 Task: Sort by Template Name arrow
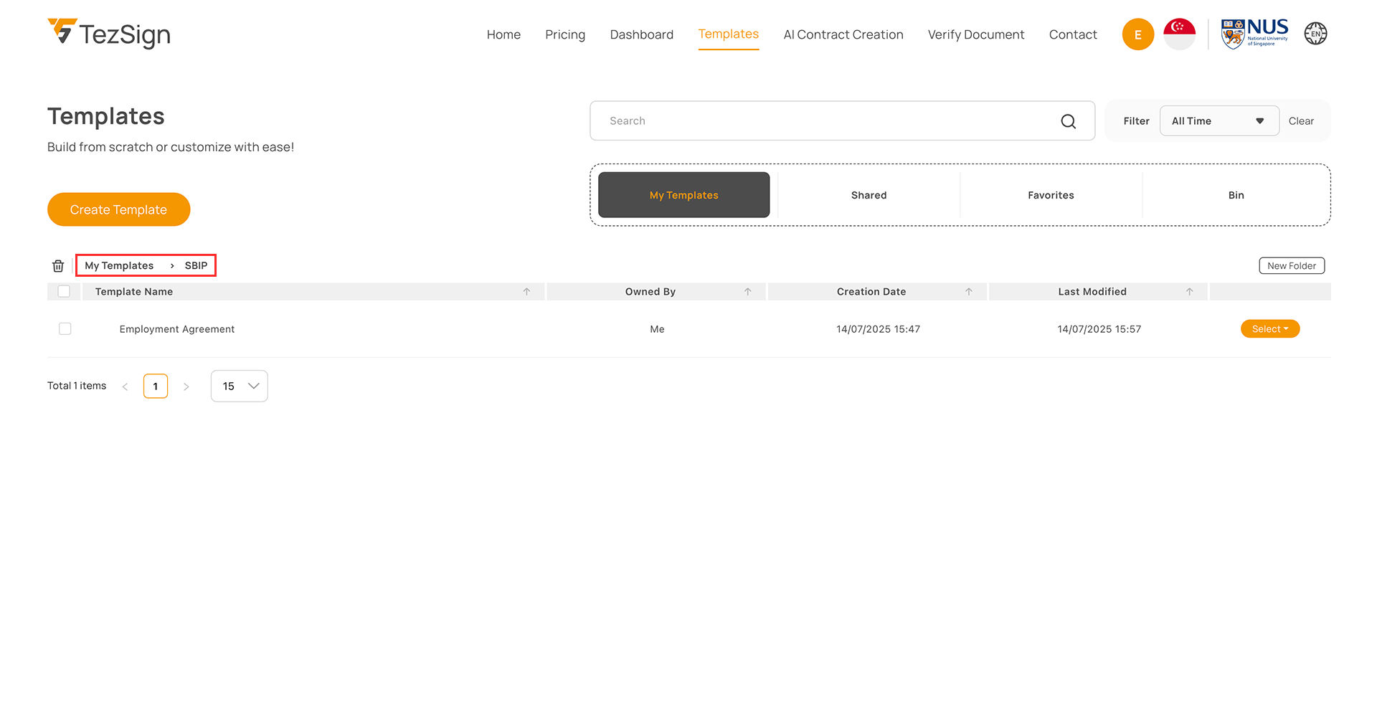pos(526,292)
